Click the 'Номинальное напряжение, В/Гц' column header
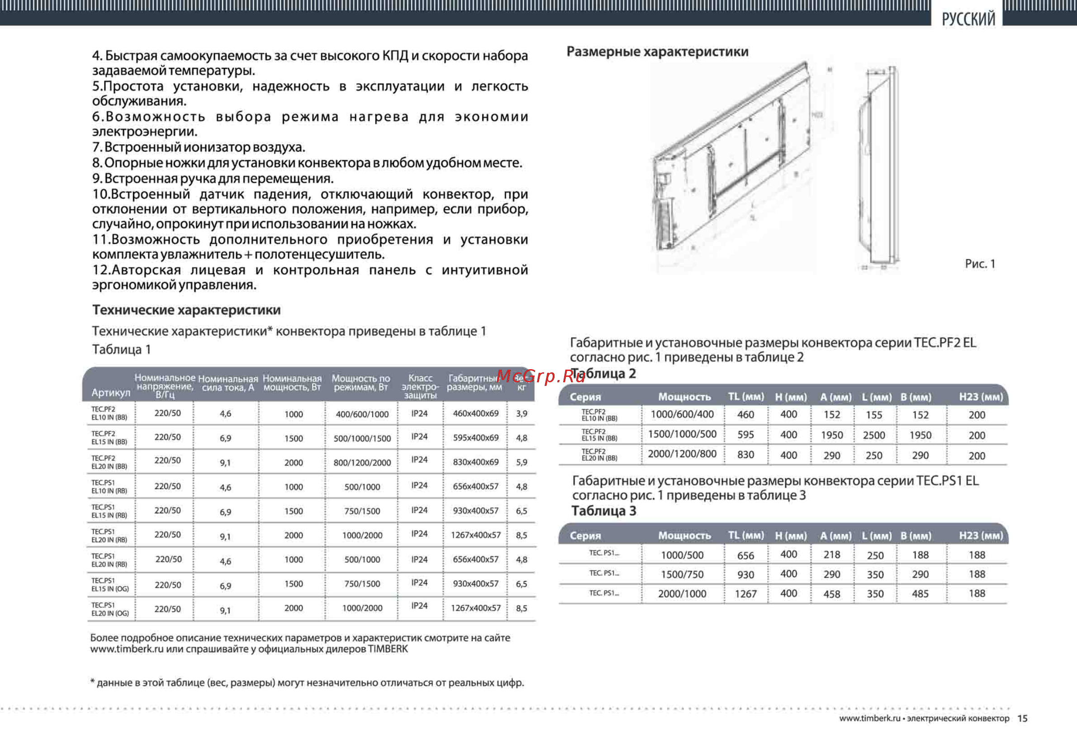This screenshot has width=1077, height=751. [x=165, y=386]
